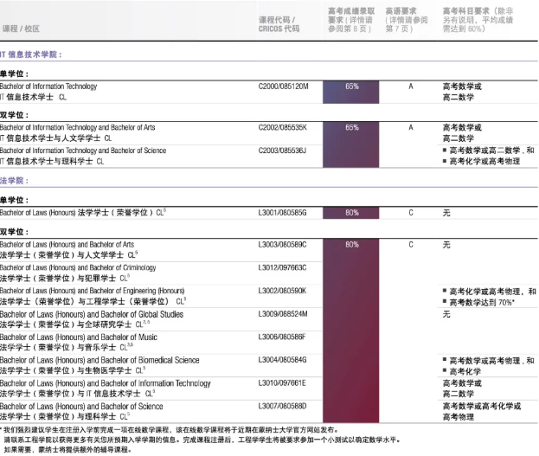Select course code L3006/080586F
Viewport: 539px width, 456px height.
point(282,337)
